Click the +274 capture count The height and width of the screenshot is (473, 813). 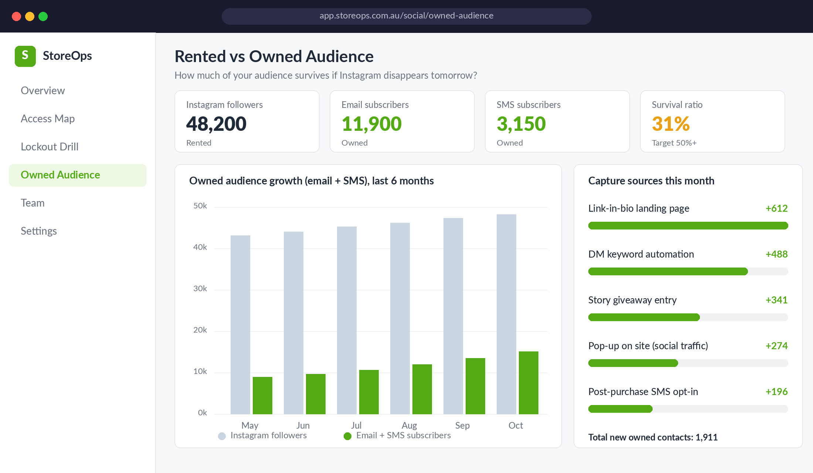click(776, 346)
